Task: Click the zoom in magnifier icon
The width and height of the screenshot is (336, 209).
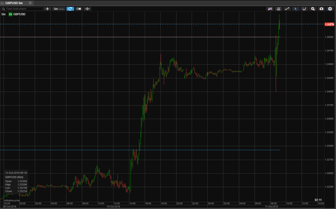Action: [x=313, y=9]
